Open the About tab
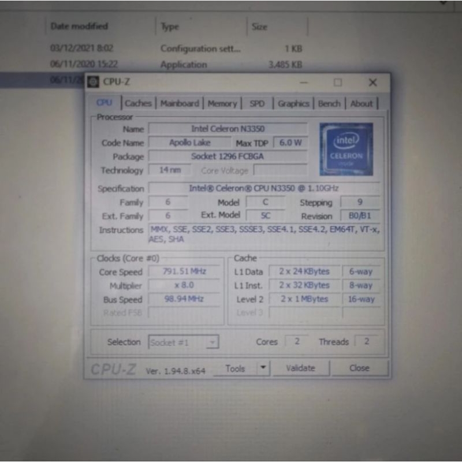The height and width of the screenshot is (462, 462). 362,103
